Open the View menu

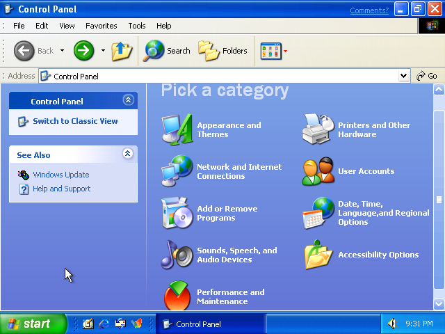pyautogui.click(x=67, y=26)
